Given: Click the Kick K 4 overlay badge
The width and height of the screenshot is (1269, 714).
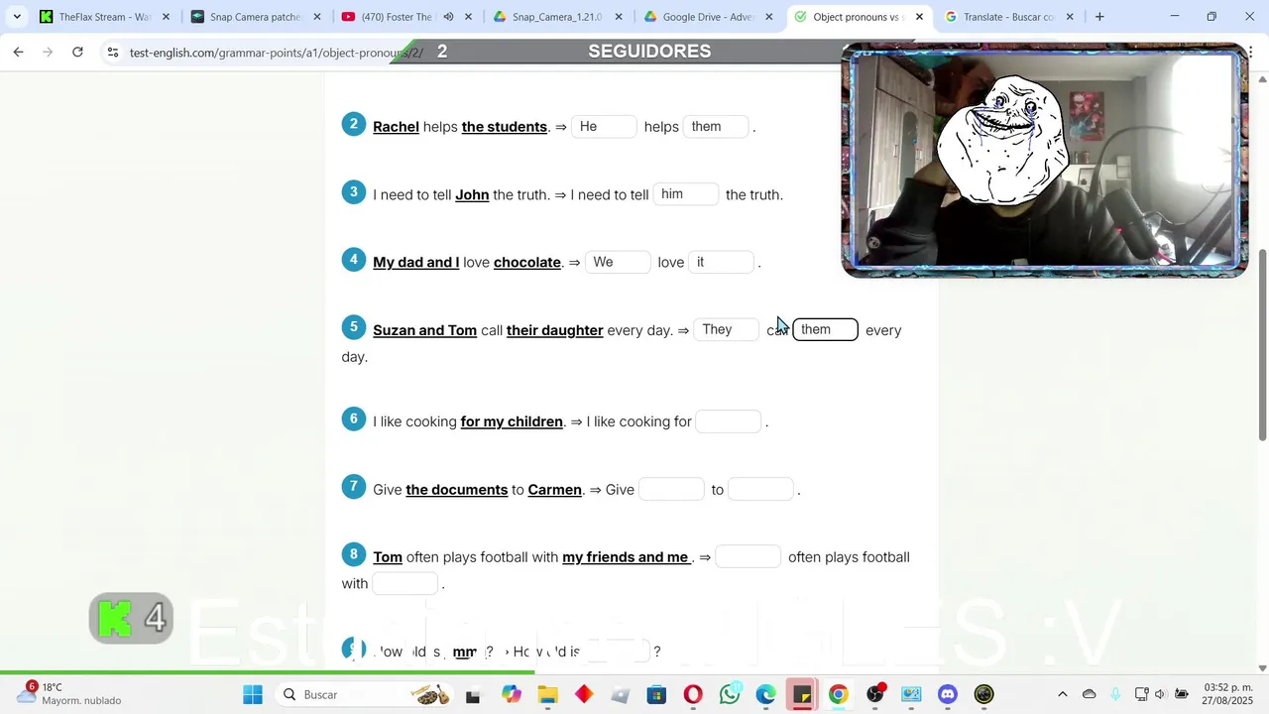Looking at the screenshot, I should [131, 618].
